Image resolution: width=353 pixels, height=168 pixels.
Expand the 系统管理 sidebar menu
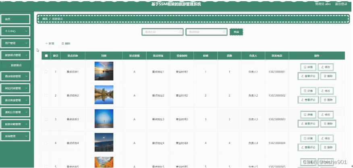[x=15, y=136]
